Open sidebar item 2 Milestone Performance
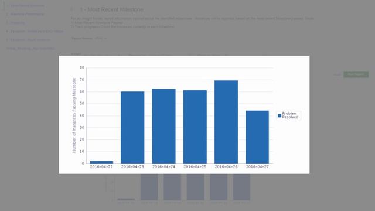This screenshot has width=375, height=211. coord(25,14)
